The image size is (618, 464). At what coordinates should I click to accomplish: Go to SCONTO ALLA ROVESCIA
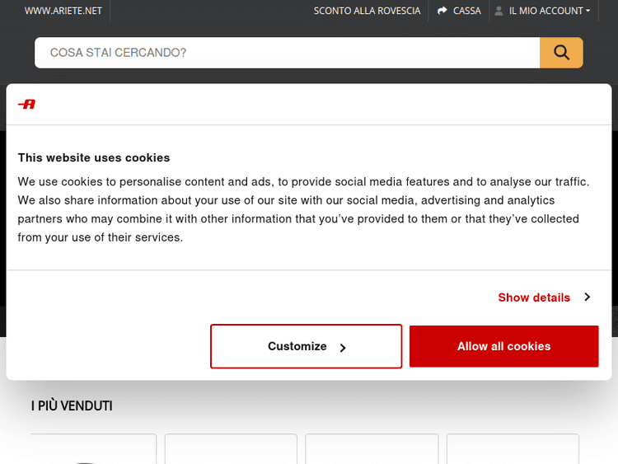(x=367, y=11)
